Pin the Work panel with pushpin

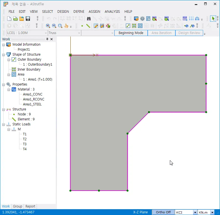click(47, 39)
